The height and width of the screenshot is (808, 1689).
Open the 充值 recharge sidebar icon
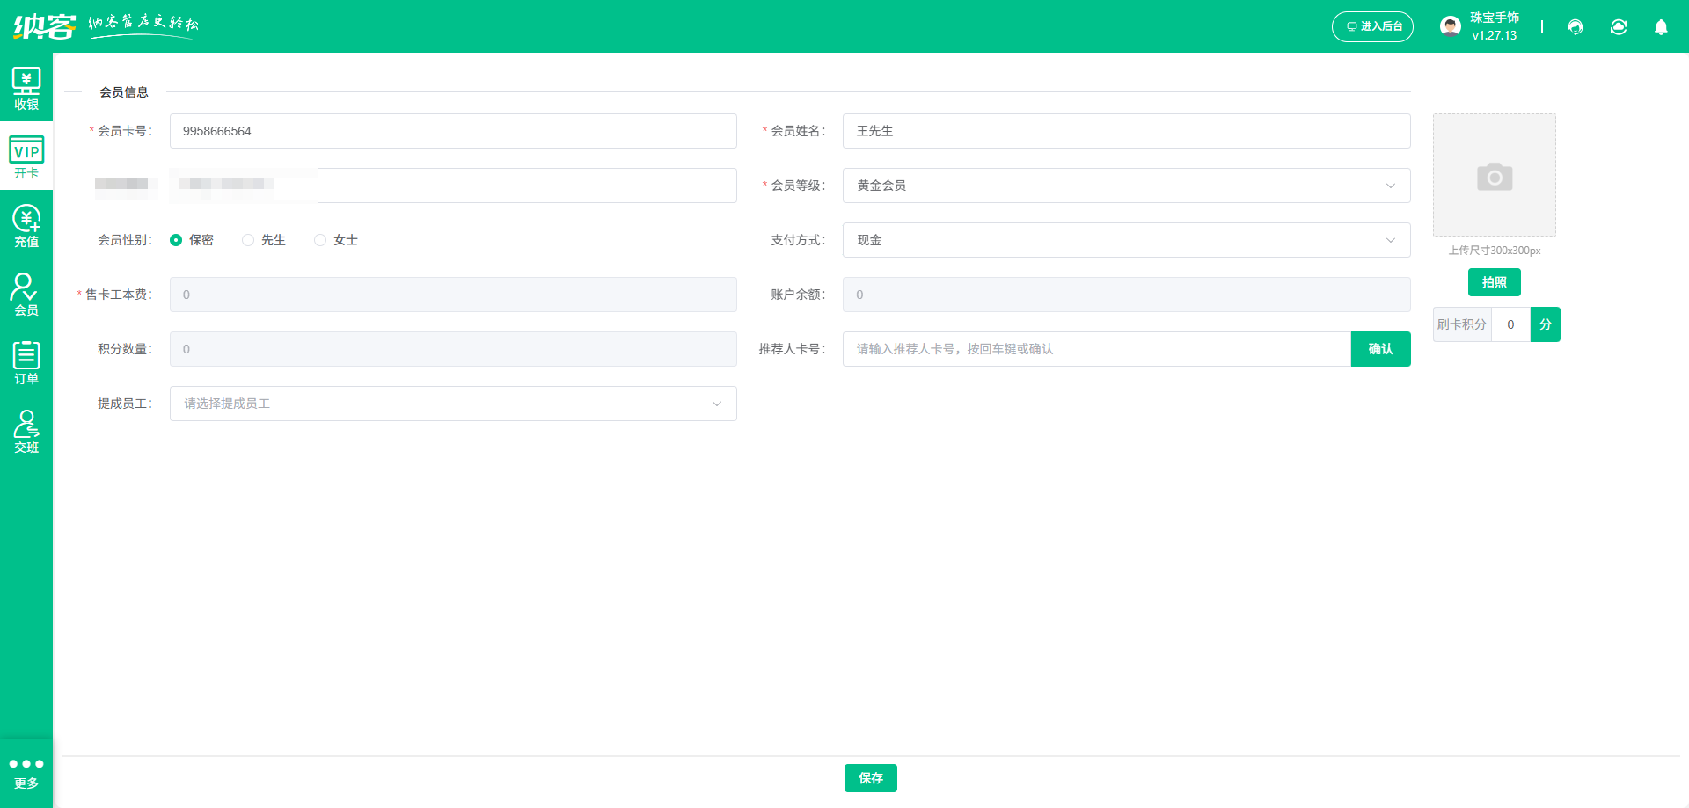coord(26,226)
